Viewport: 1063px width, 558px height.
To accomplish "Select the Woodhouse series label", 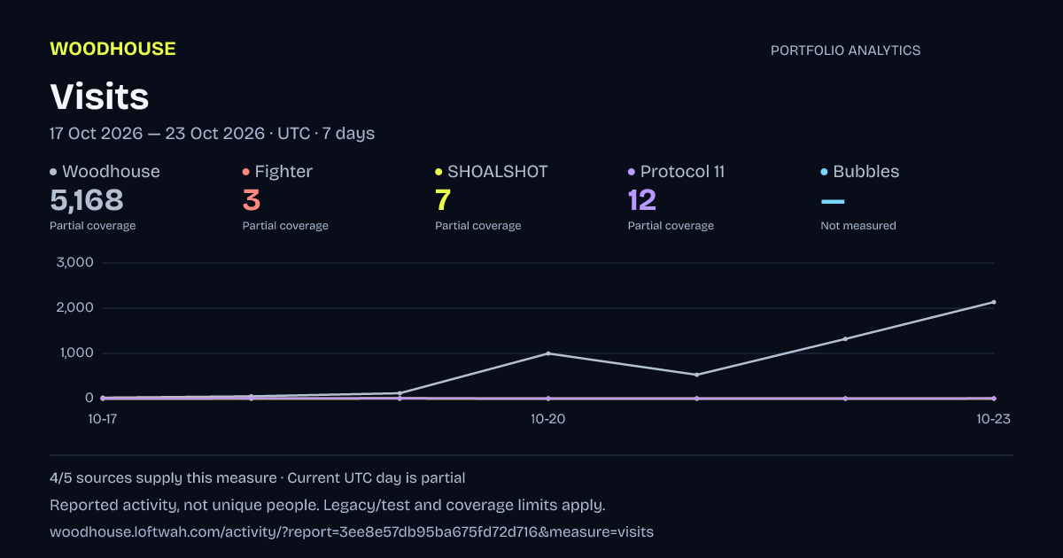I will 111,172.
